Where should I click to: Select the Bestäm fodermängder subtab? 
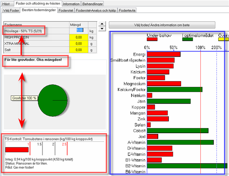[x=39, y=10]
